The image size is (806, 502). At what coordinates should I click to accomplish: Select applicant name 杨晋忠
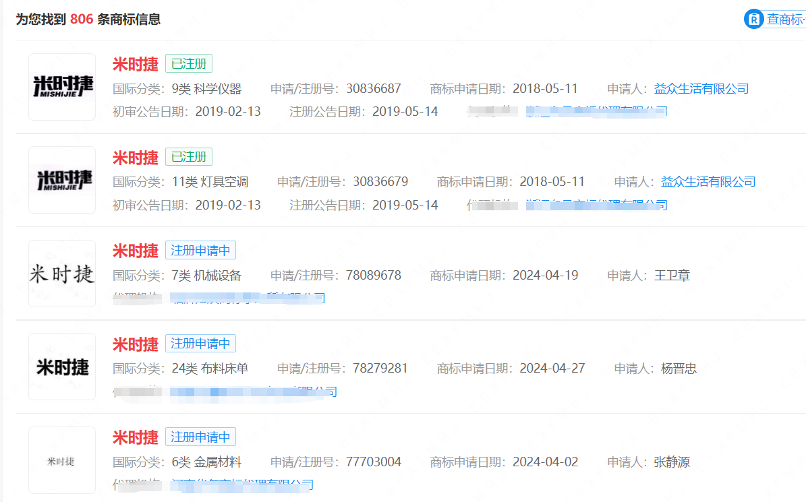[x=679, y=369]
